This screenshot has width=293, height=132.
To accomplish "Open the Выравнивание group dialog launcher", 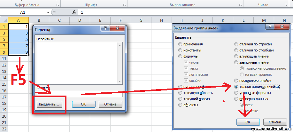I will [x=240, y=5].
